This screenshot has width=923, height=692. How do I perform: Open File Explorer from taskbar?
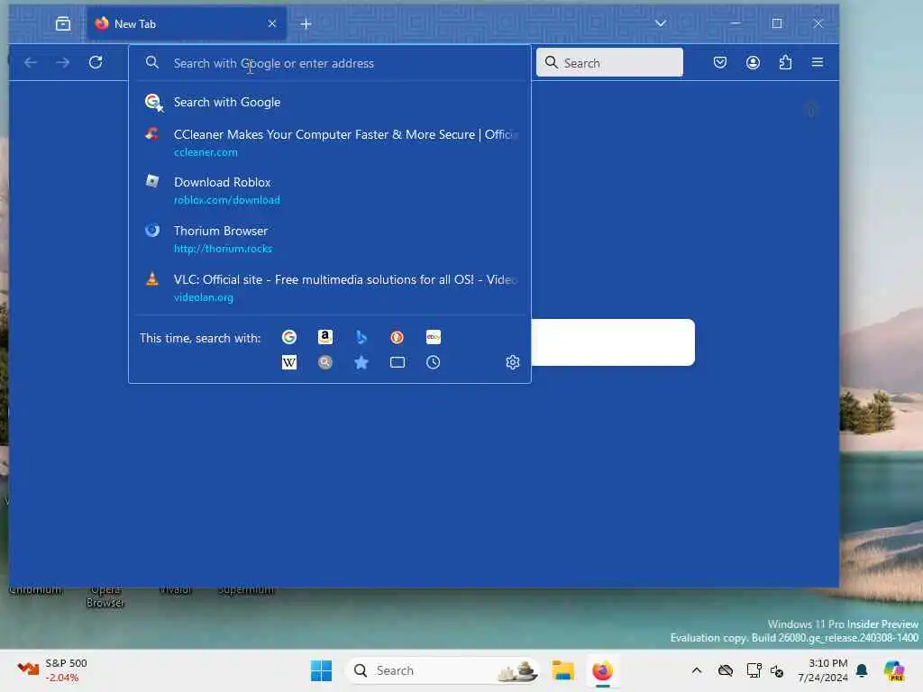tap(562, 670)
